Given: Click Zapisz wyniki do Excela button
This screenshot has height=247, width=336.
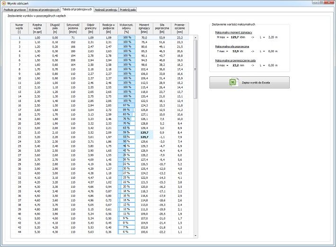Looking at the screenshot, I should [x=249, y=82].
